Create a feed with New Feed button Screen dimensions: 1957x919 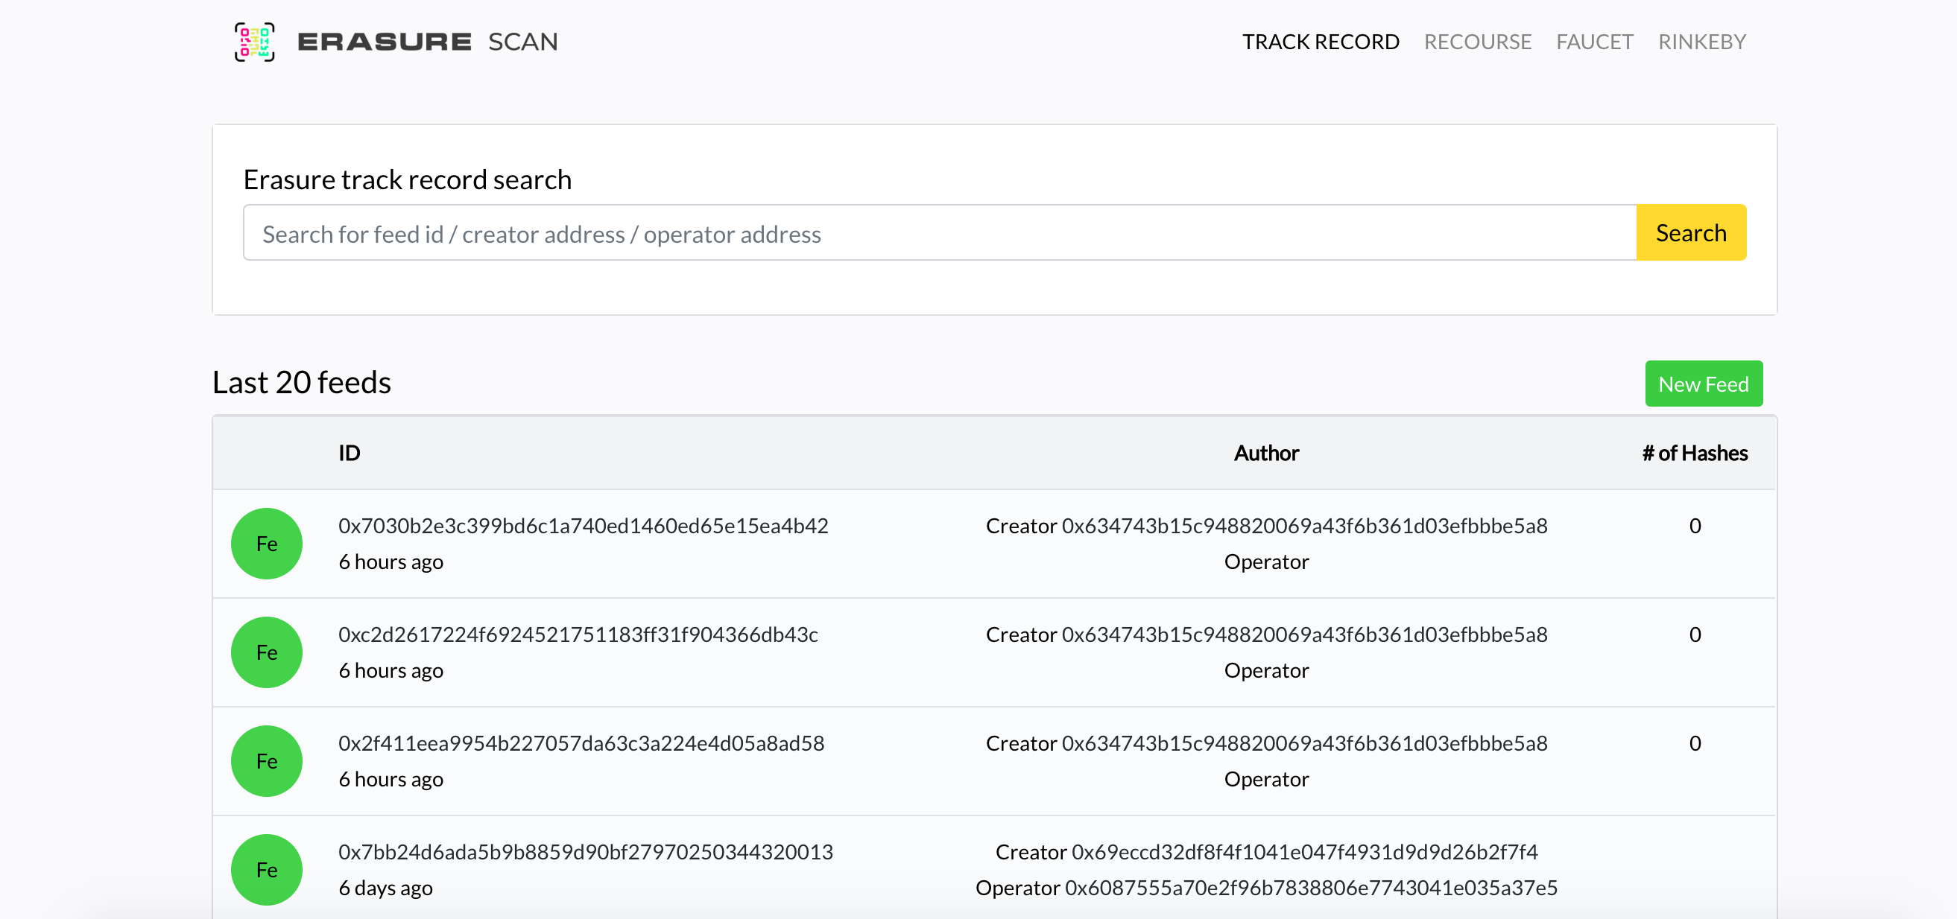pos(1704,384)
